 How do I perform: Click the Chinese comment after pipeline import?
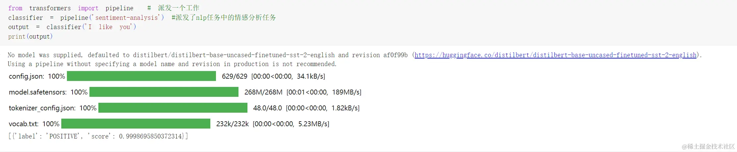pyautogui.click(x=178, y=8)
